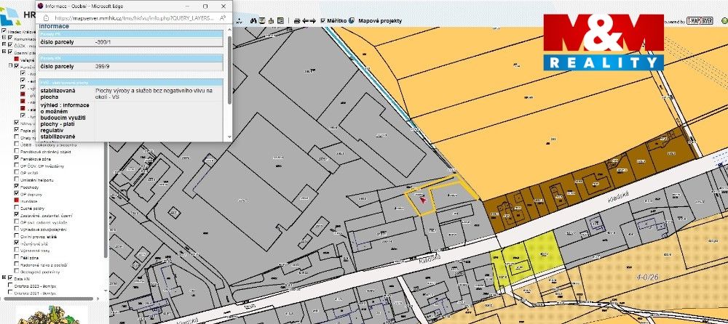
Task: Click the globe icon next to Mapové projekty
Action: [352, 21]
